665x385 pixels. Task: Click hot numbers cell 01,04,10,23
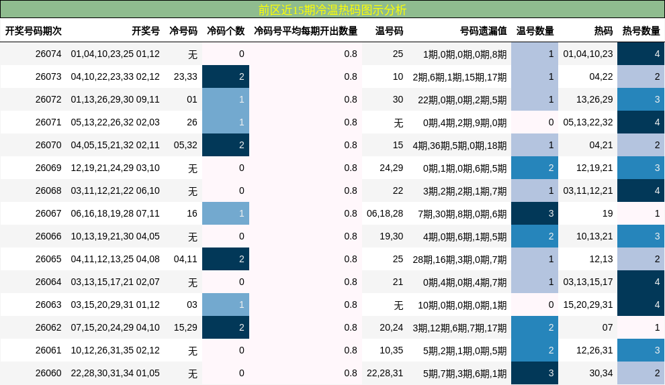pos(588,54)
